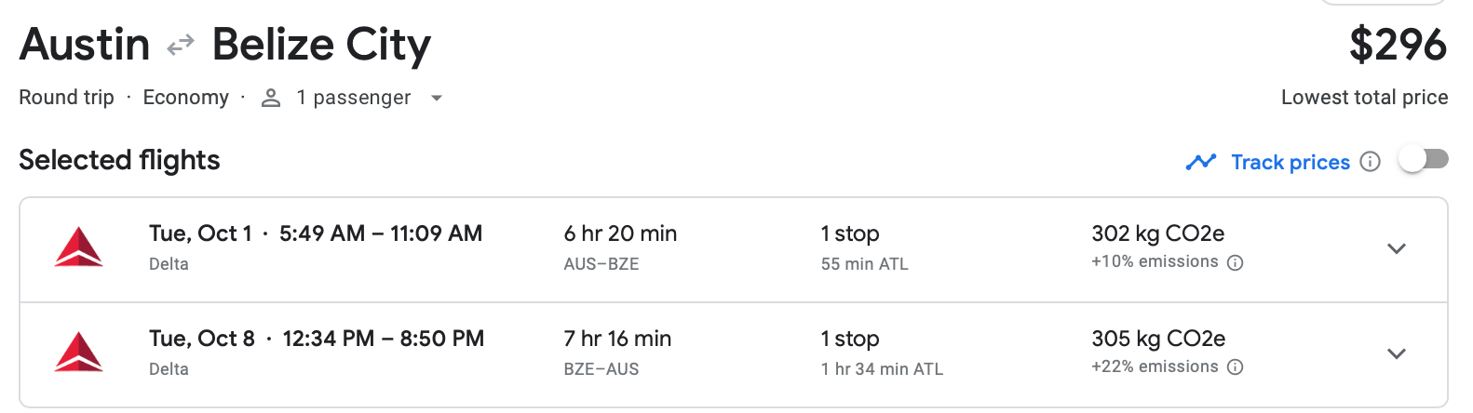Enable the Track prices switch
This screenshot has width=1473, height=413.
pyautogui.click(x=1424, y=160)
